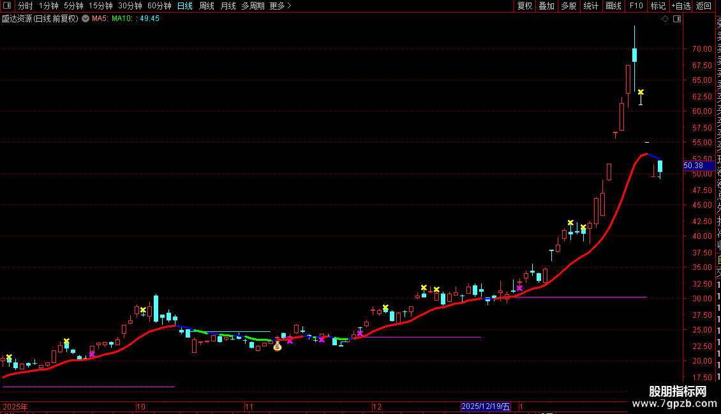Select the 60分钟 period tab
The height and width of the screenshot is (414, 721).
point(160,6)
